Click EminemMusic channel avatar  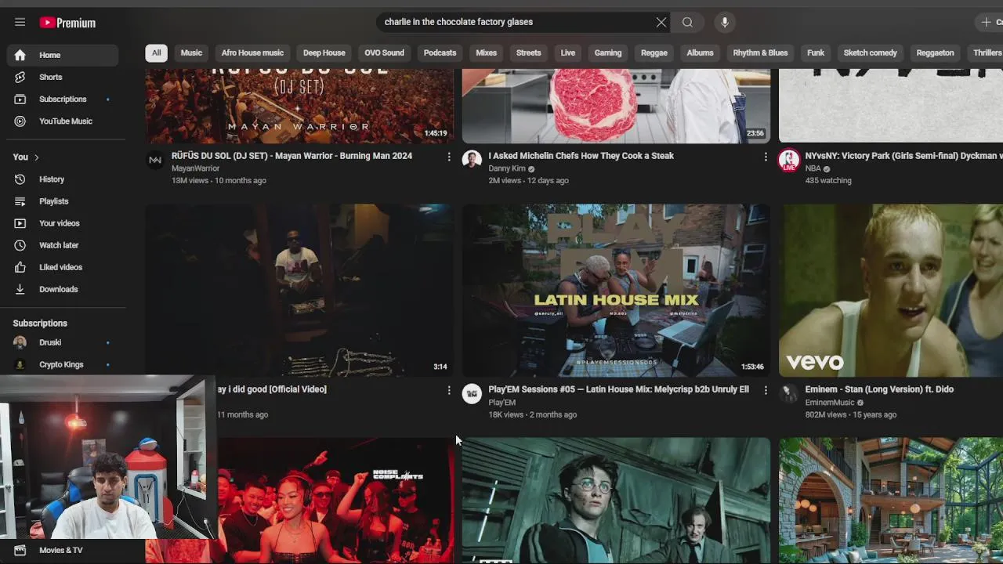click(789, 393)
